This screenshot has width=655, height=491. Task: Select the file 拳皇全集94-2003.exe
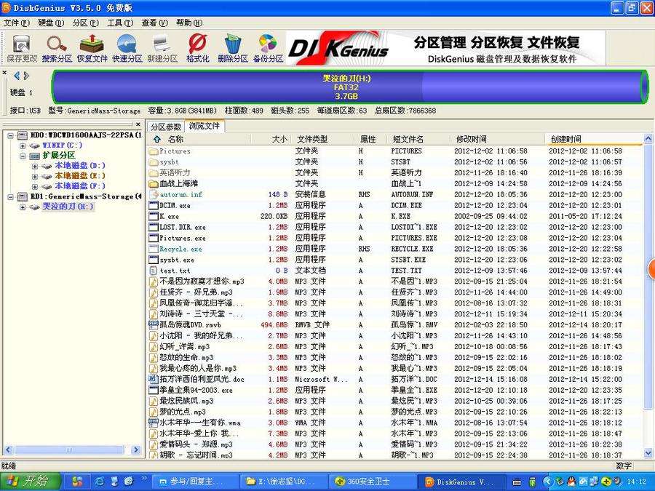[x=196, y=390]
